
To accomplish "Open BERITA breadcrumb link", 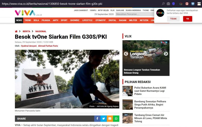I will pos(26,31).
